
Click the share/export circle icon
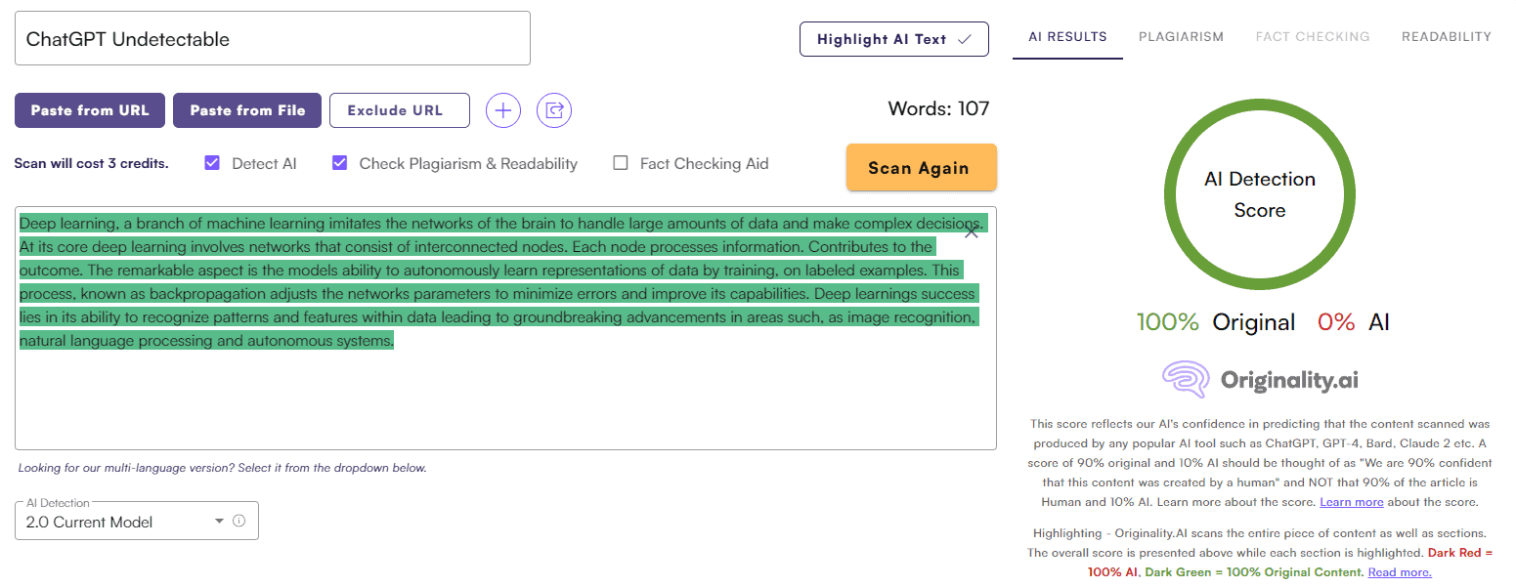point(554,110)
